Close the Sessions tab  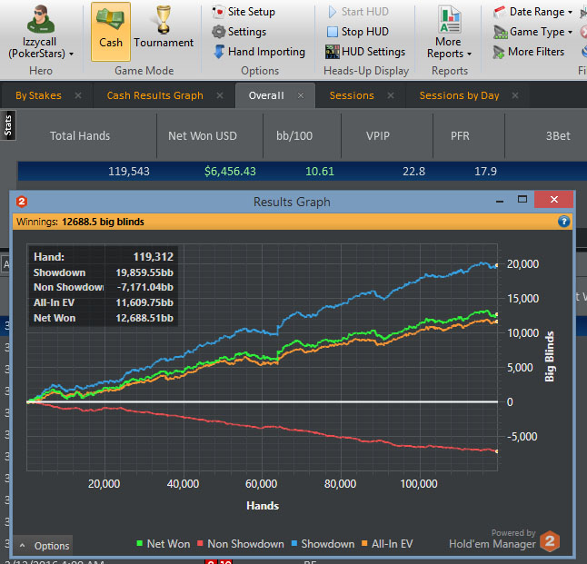point(391,95)
